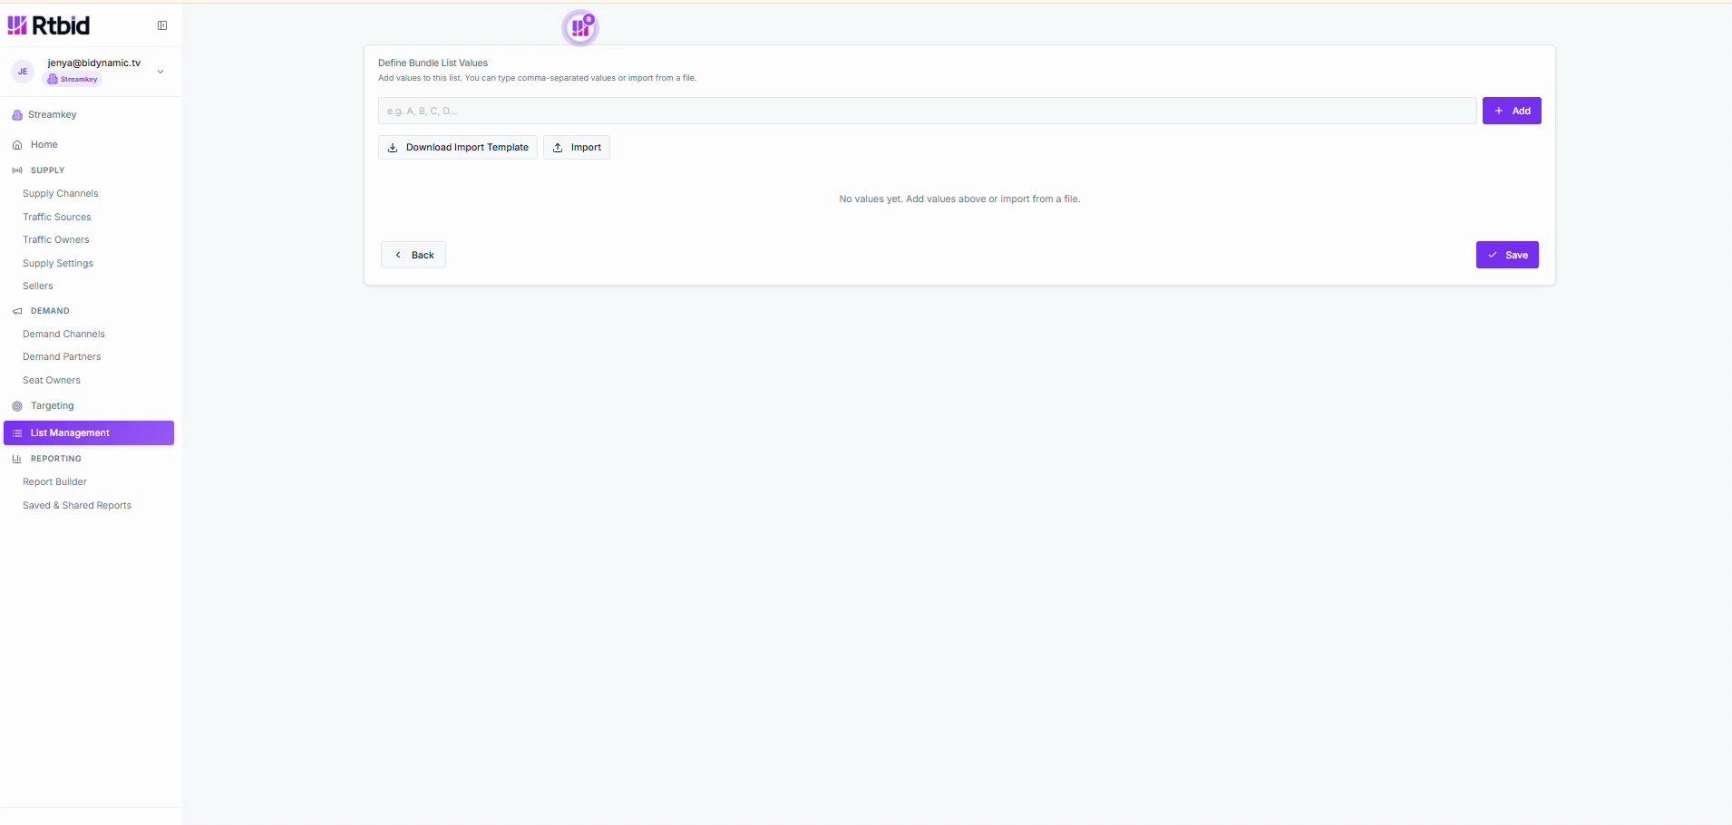Select List Management menu item

(x=89, y=433)
